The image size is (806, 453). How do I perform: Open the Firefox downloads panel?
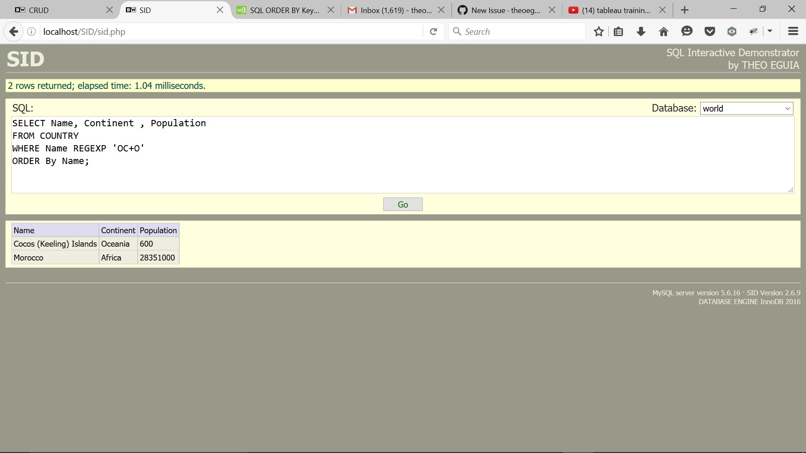[x=641, y=31]
